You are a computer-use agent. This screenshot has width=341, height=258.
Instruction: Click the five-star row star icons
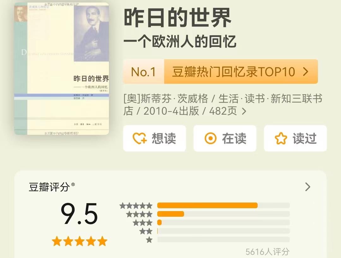click(x=136, y=205)
